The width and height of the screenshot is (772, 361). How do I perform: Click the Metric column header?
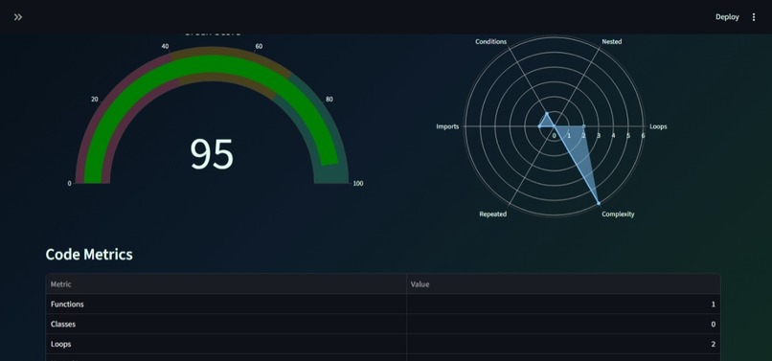pos(61,284)
